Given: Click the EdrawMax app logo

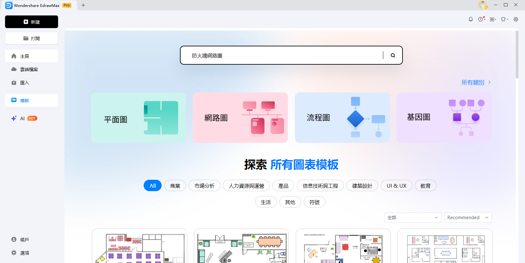Looking at the screenshot, I should tap(9, 5).
